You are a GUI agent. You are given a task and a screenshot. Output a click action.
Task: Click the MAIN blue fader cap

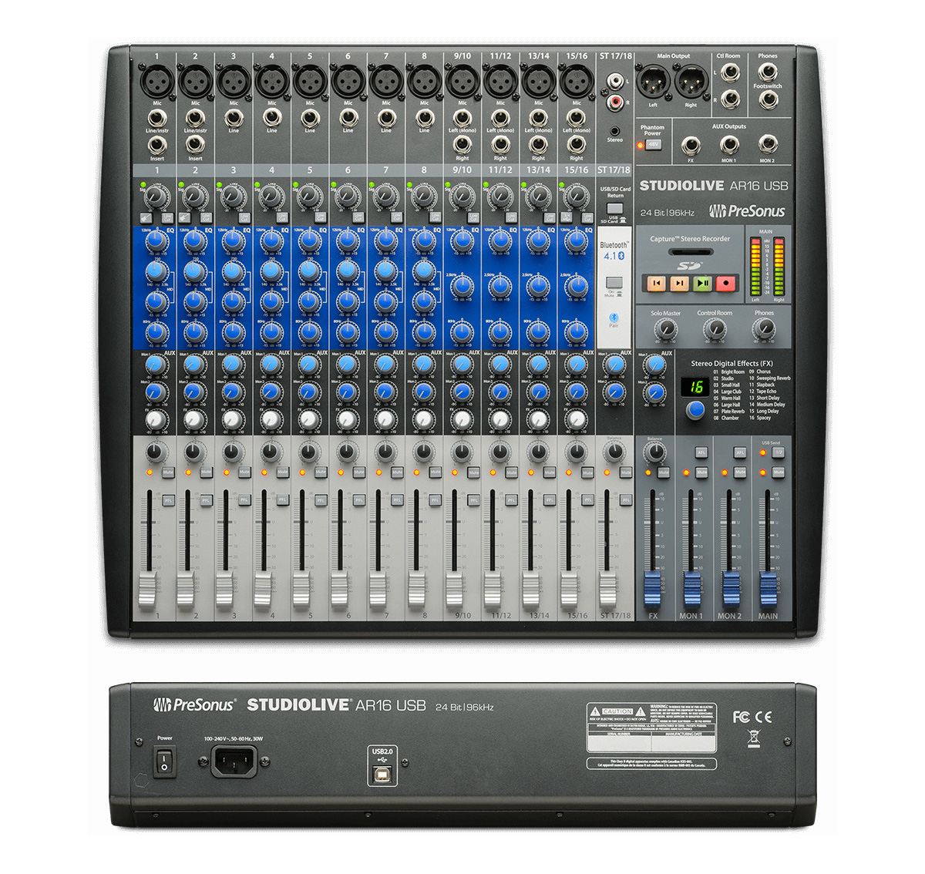(768, 590)
